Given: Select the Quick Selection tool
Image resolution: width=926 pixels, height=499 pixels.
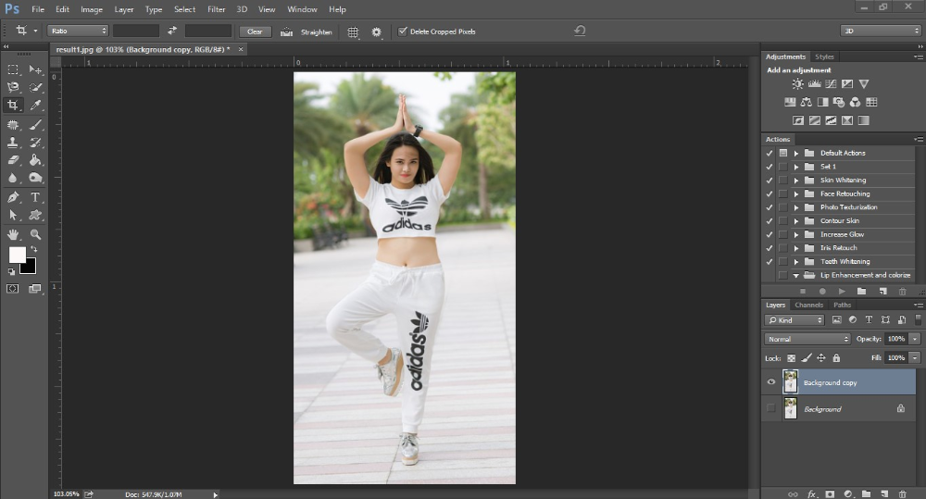Looking at the screenshot, I should [35, 87].
